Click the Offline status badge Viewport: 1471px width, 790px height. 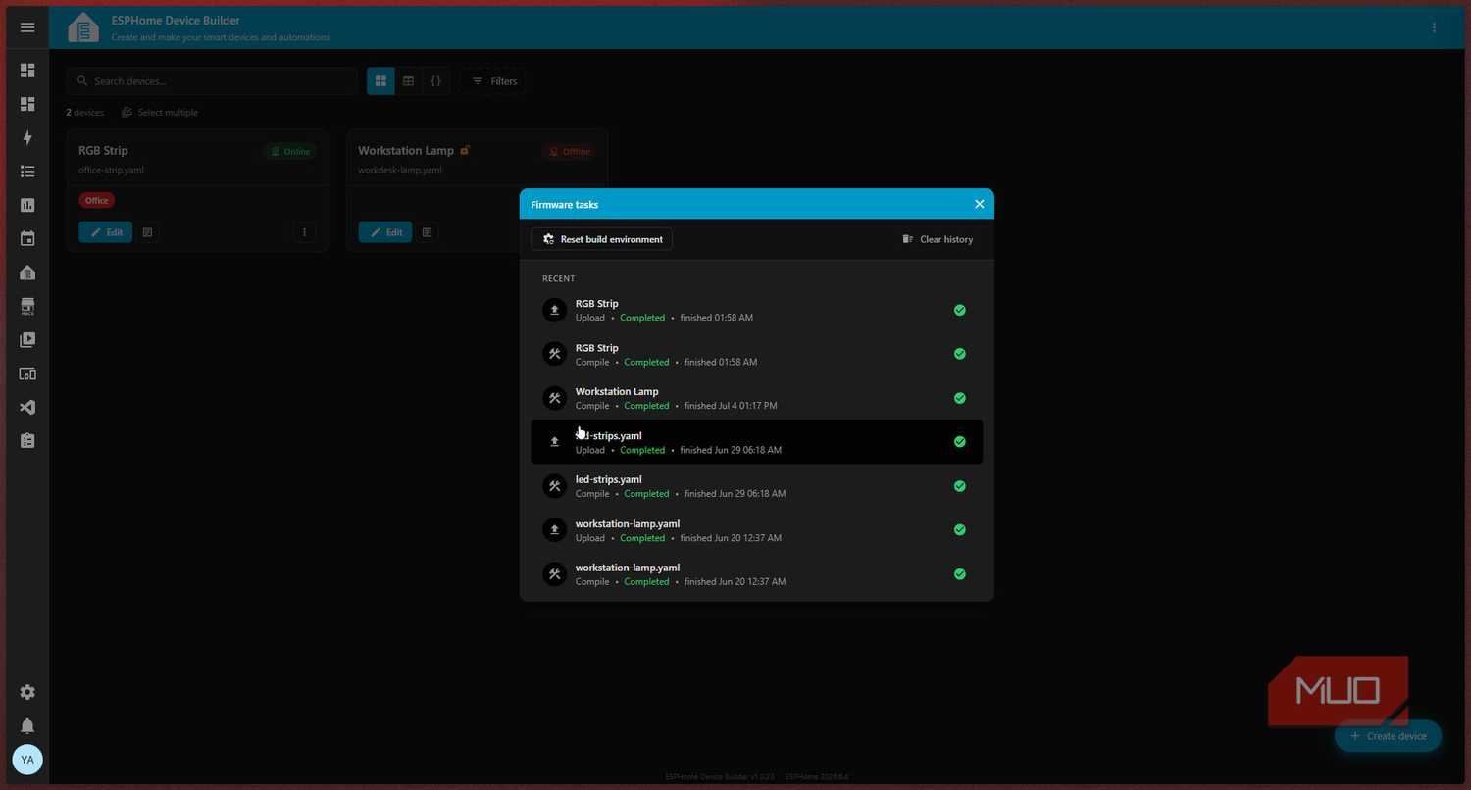570,152
